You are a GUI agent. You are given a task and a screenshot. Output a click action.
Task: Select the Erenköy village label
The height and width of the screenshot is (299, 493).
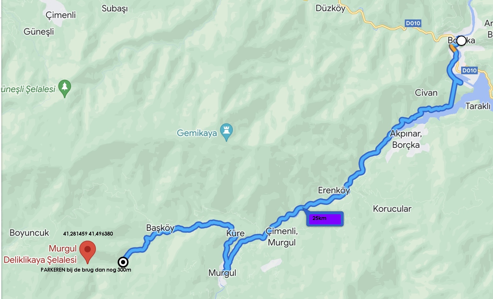pos(334,190)
